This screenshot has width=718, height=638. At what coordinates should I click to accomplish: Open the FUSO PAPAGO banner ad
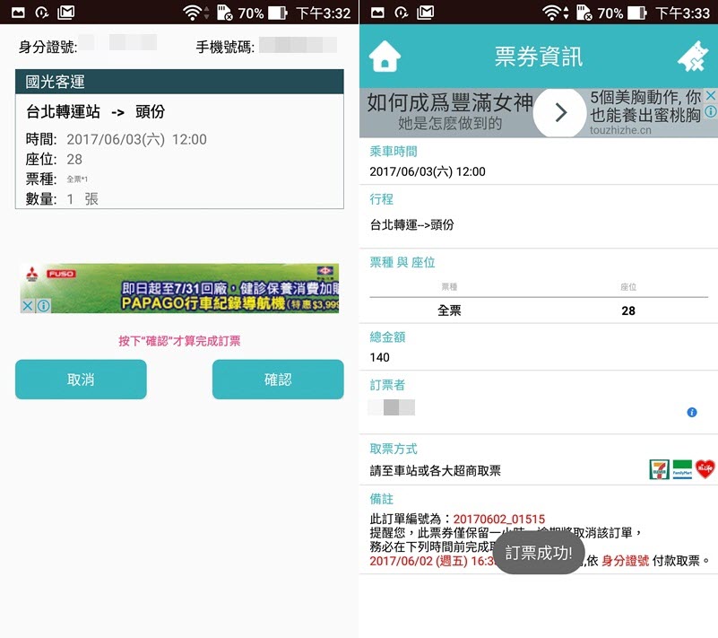tap(179, 288)
